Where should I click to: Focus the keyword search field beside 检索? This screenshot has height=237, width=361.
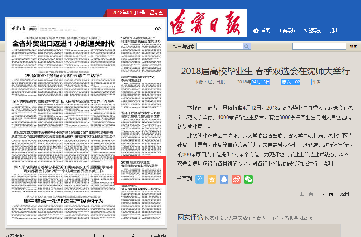(x=319, y=46)
